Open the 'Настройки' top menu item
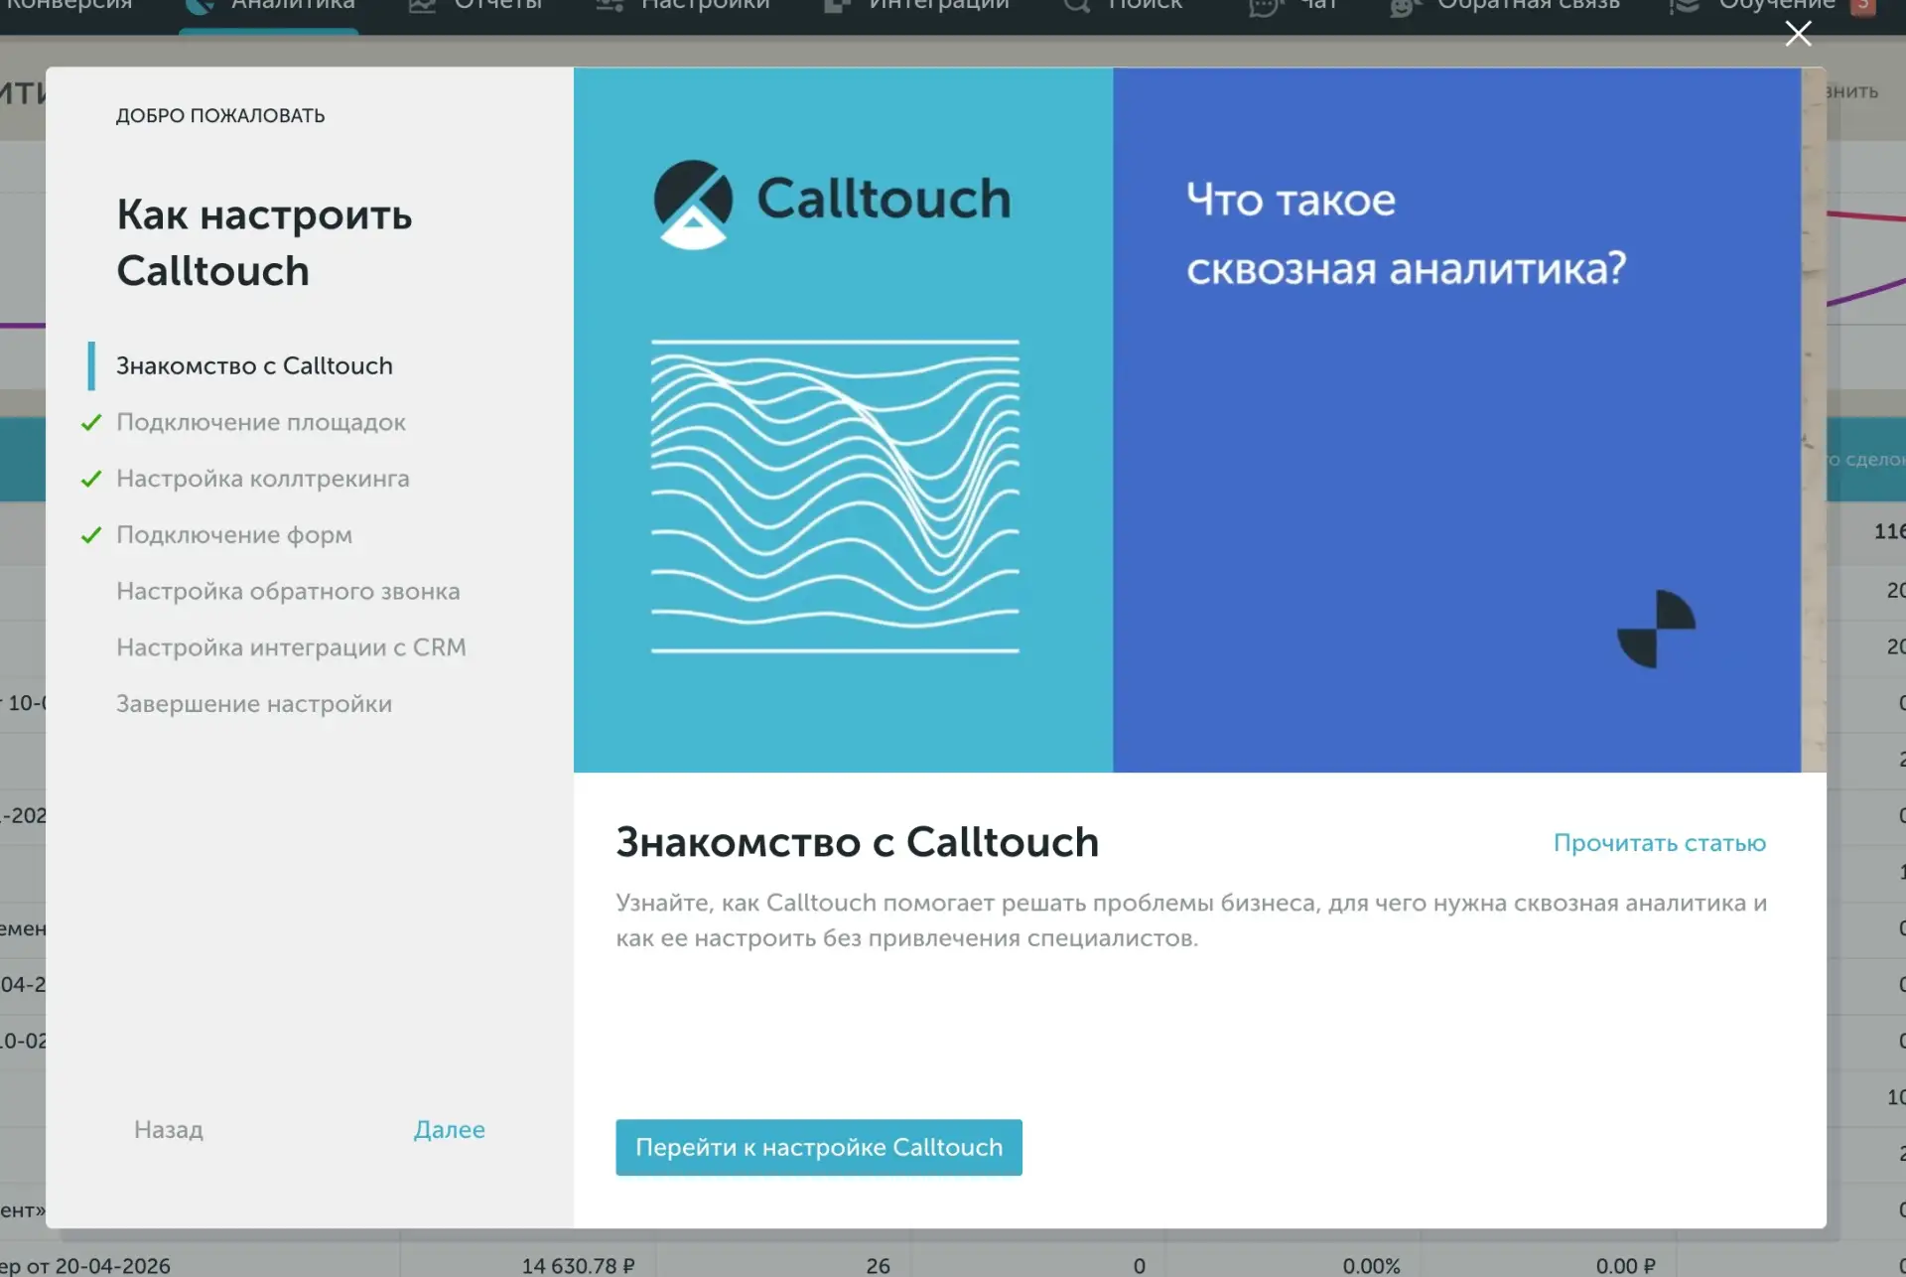Image resolution: width=1906 pixels, height=1277 pixels. coord(681,7)
